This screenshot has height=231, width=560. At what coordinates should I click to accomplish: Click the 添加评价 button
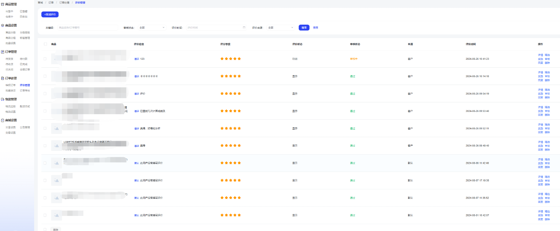click(x=50, y=14)
